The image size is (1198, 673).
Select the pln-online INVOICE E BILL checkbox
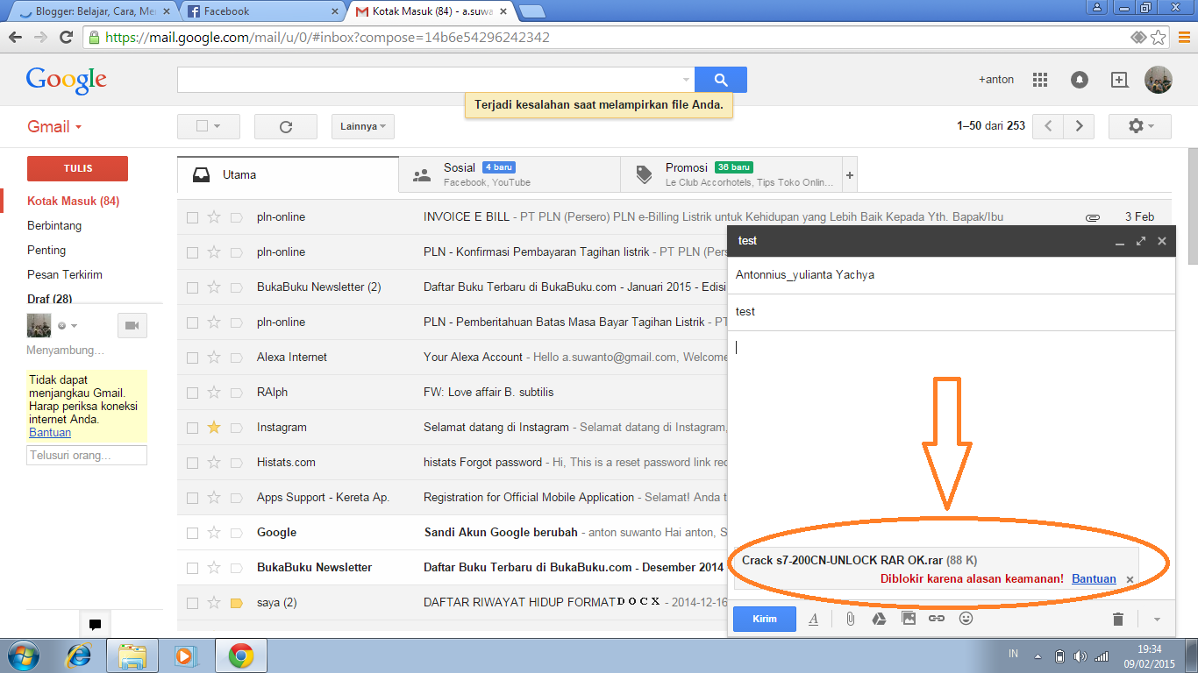coord(192,216)
